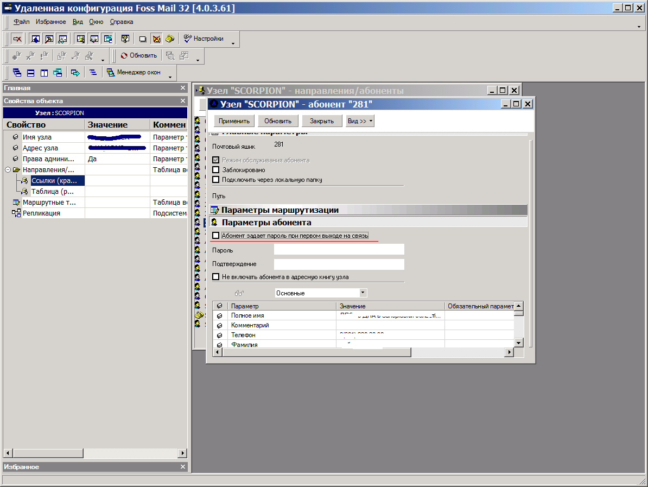The height and width of the screenshot is (487, 648).
Task: Click the disconnect icon with red cross
Action: (x=17, y=39)
